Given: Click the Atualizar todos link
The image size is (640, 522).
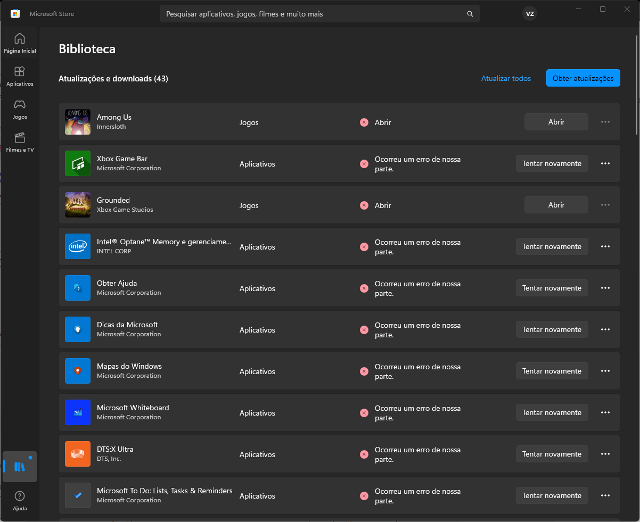Looking at the screenshot, I should click(506, 78).
